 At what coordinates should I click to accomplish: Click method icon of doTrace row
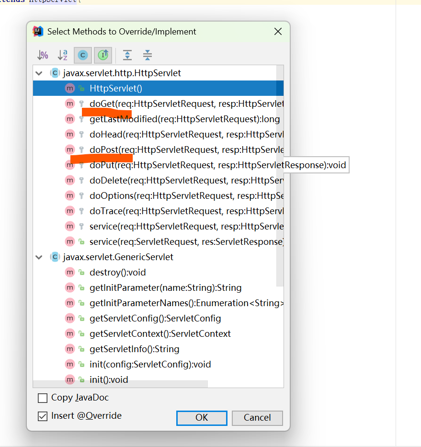tap(70, 211)
